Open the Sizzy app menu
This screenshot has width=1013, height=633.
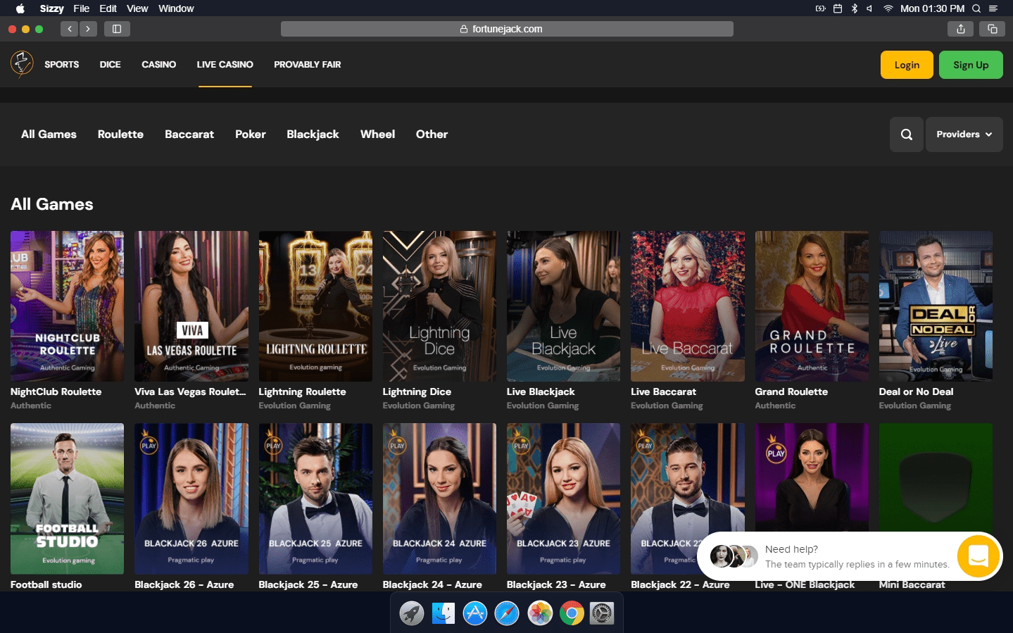[x=51, y=8]
